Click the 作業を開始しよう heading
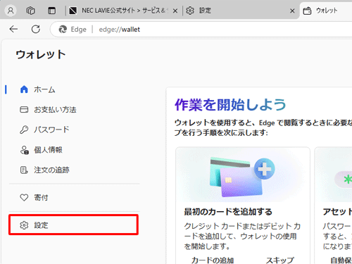 (x=230, y=104)
